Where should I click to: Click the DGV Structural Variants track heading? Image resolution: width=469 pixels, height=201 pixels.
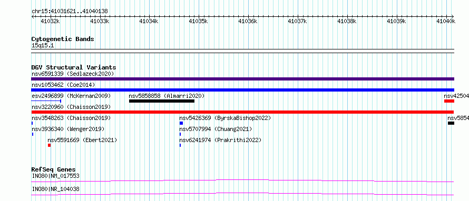pos(74,67)
